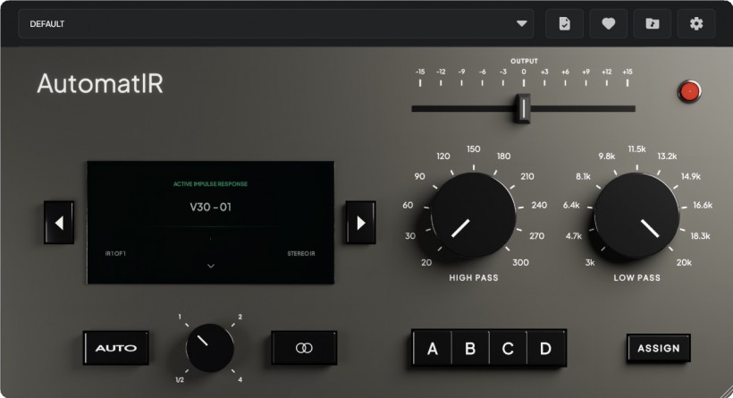Click the 150 mark on High Pass dial
This screenshot has width=733, height=398.
coord(473,148)
